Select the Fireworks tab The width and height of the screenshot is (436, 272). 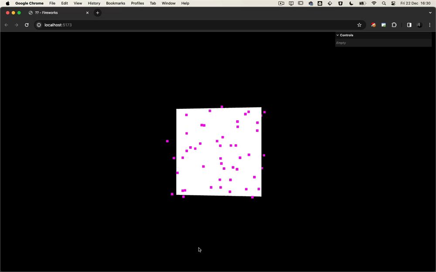(x=58, y=13)
